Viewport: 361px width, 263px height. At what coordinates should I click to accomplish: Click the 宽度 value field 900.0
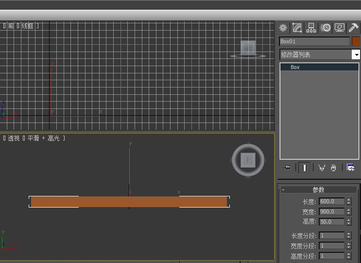(x=331, y=211)
